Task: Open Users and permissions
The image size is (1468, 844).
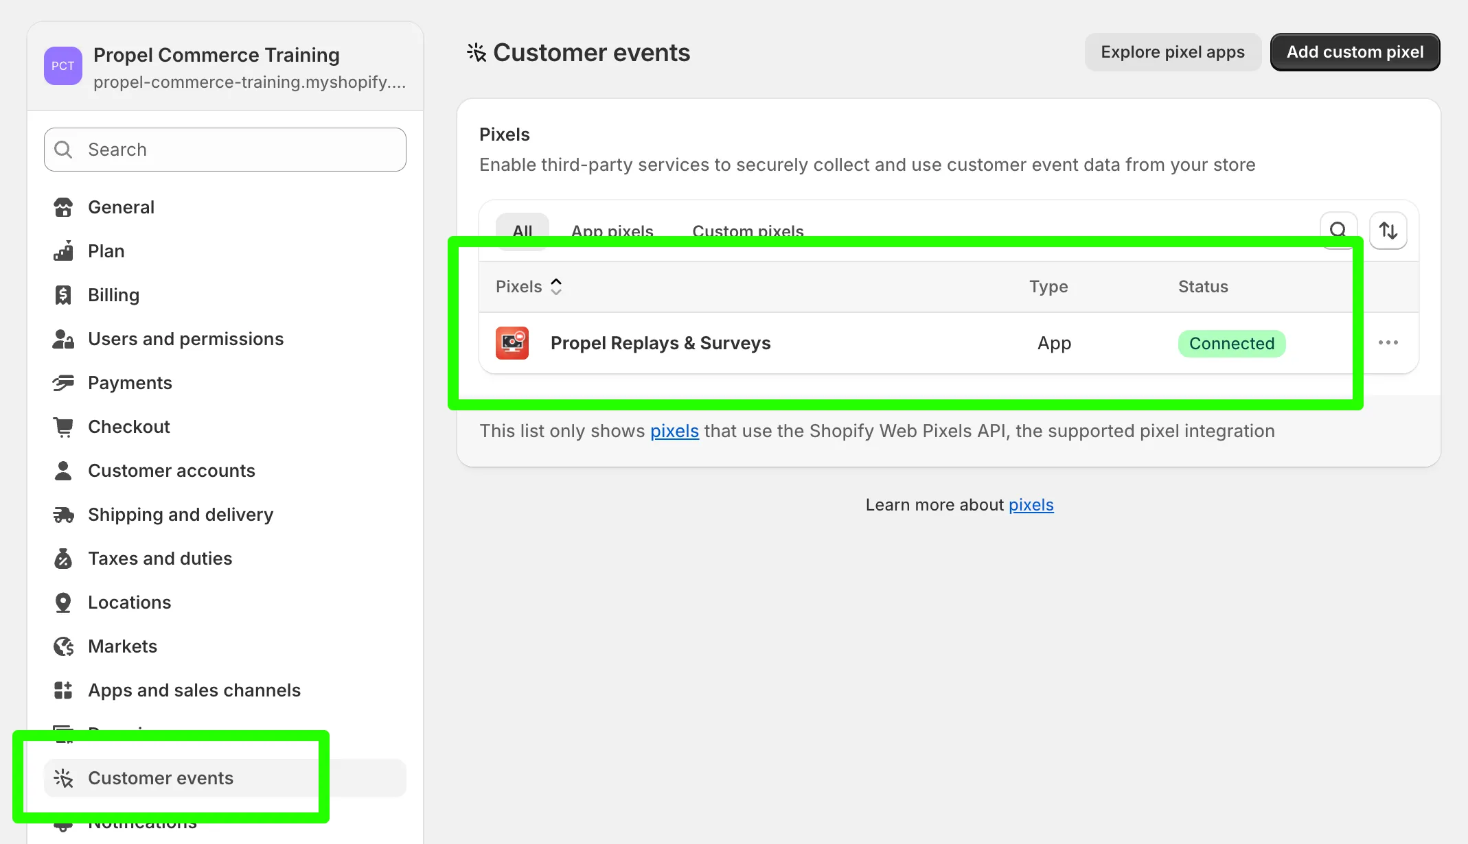Action: click(x=225, y=339)
